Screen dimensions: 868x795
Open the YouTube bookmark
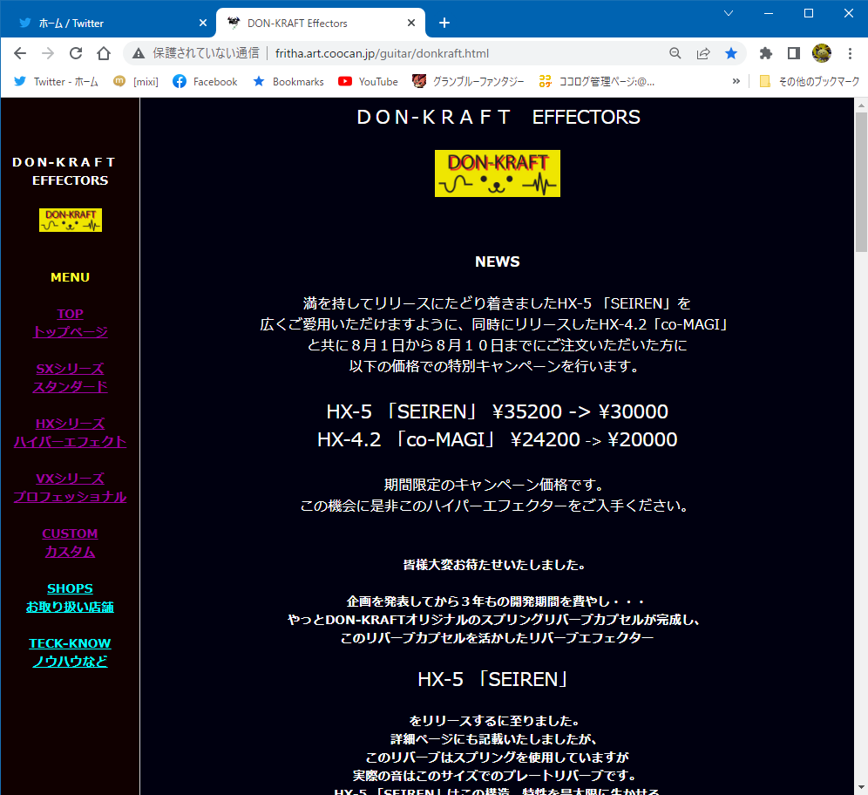[x=368, y=81]
